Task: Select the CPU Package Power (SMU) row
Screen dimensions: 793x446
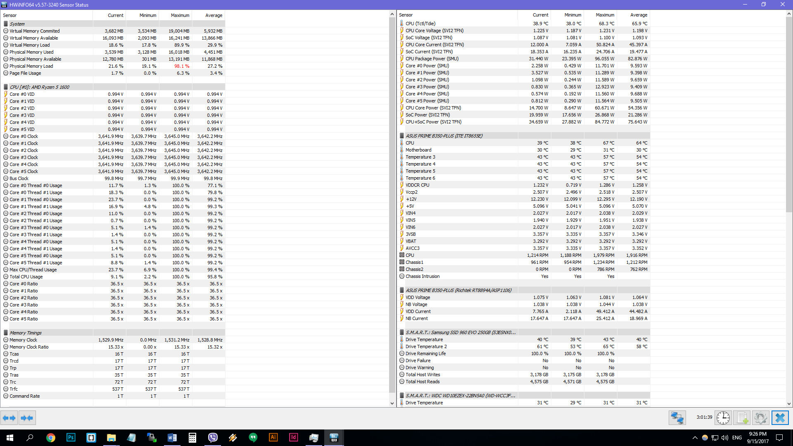Action: coord(432,59)
